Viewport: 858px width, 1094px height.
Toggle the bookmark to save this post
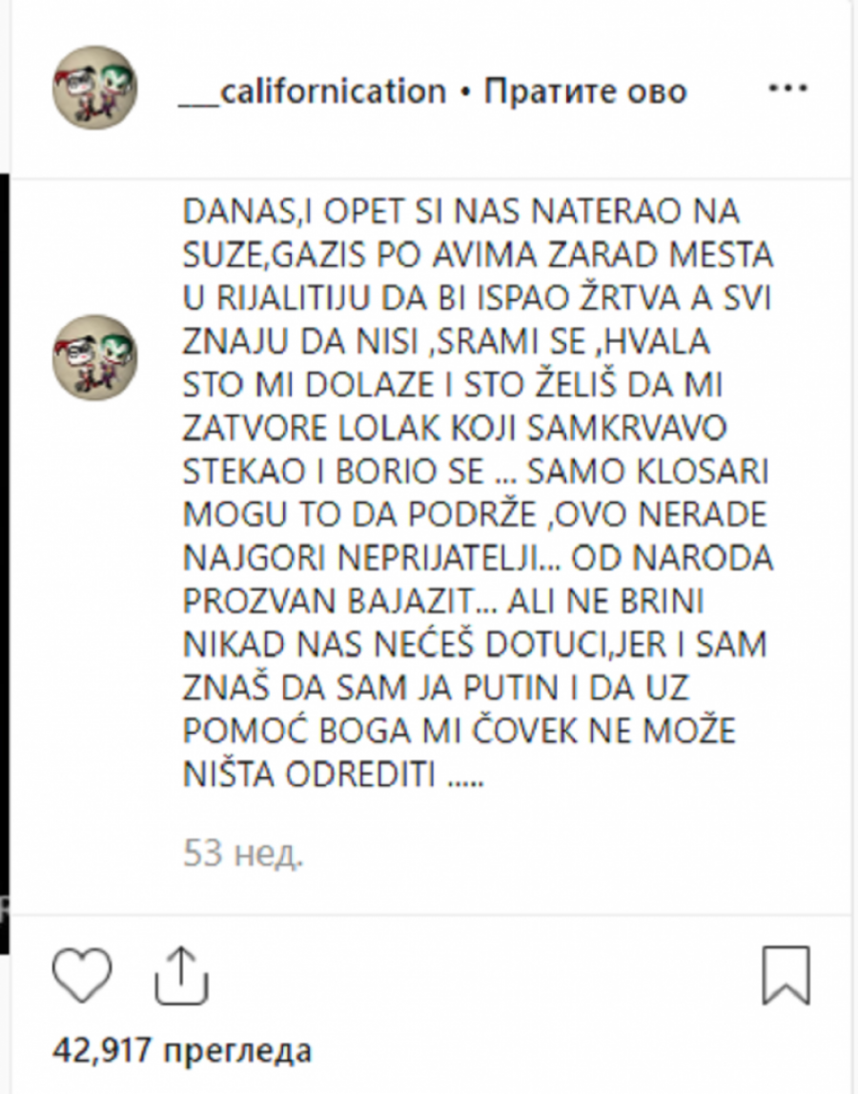point(786,975)
